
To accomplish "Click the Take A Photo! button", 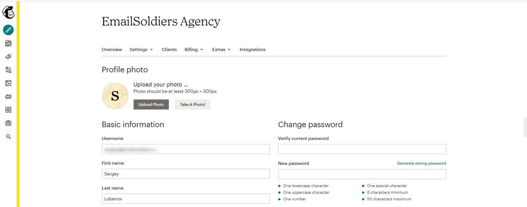I will [193, 105].
